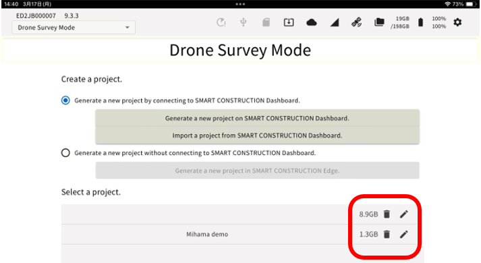Edit the 8.9GB project with pencil icon
The height and width of the screenshot is (263, 481).
[403, 214]
